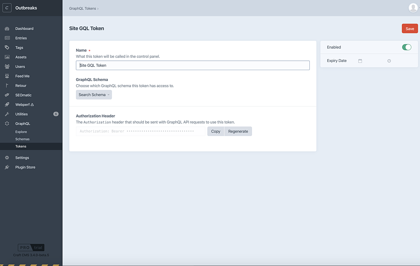
Task: Open the Expiry Date calendar picker
Action: pyautogui.click(x=360, y=61)
